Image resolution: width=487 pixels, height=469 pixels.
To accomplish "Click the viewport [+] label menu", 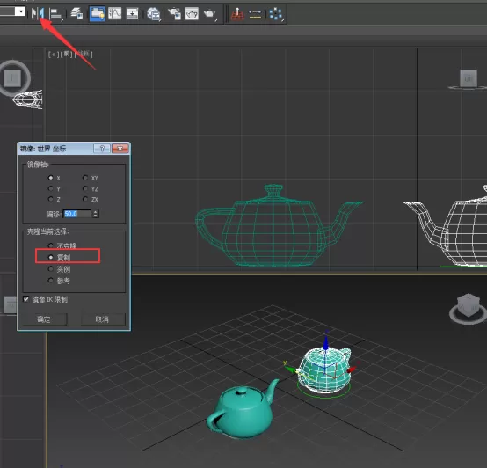I will click(x=54, y=55).
